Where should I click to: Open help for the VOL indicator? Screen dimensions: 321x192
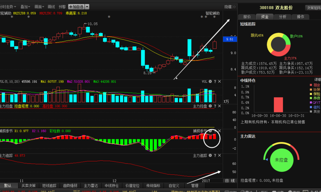pos(215,81)
